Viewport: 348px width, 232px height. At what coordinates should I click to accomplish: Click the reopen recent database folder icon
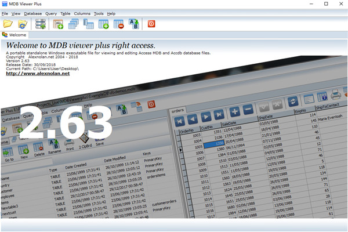(23, 24)
